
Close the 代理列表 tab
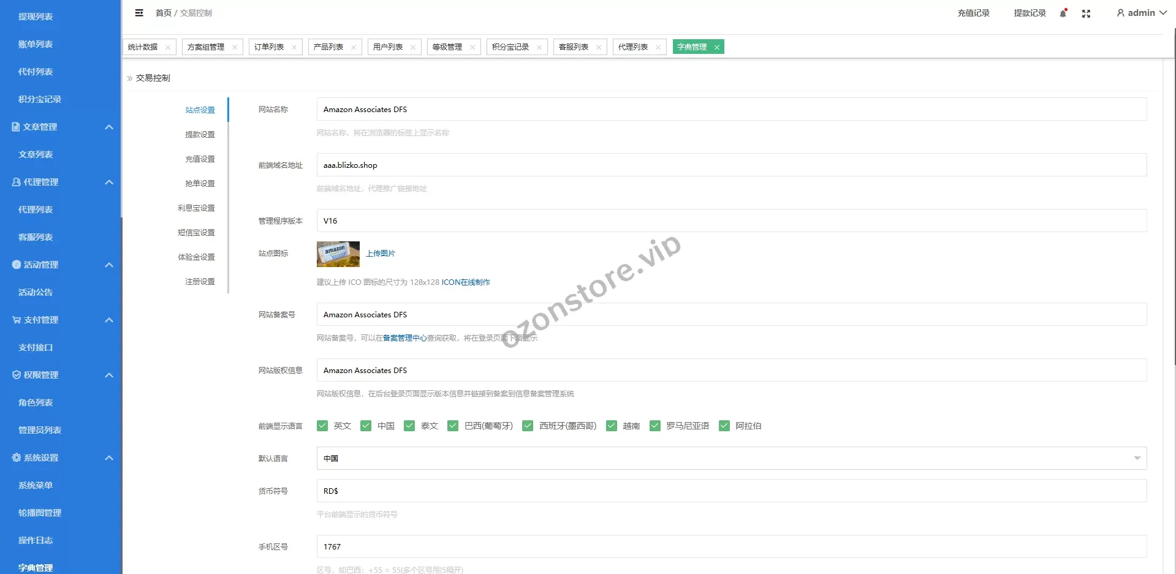(x=658, y=47)
